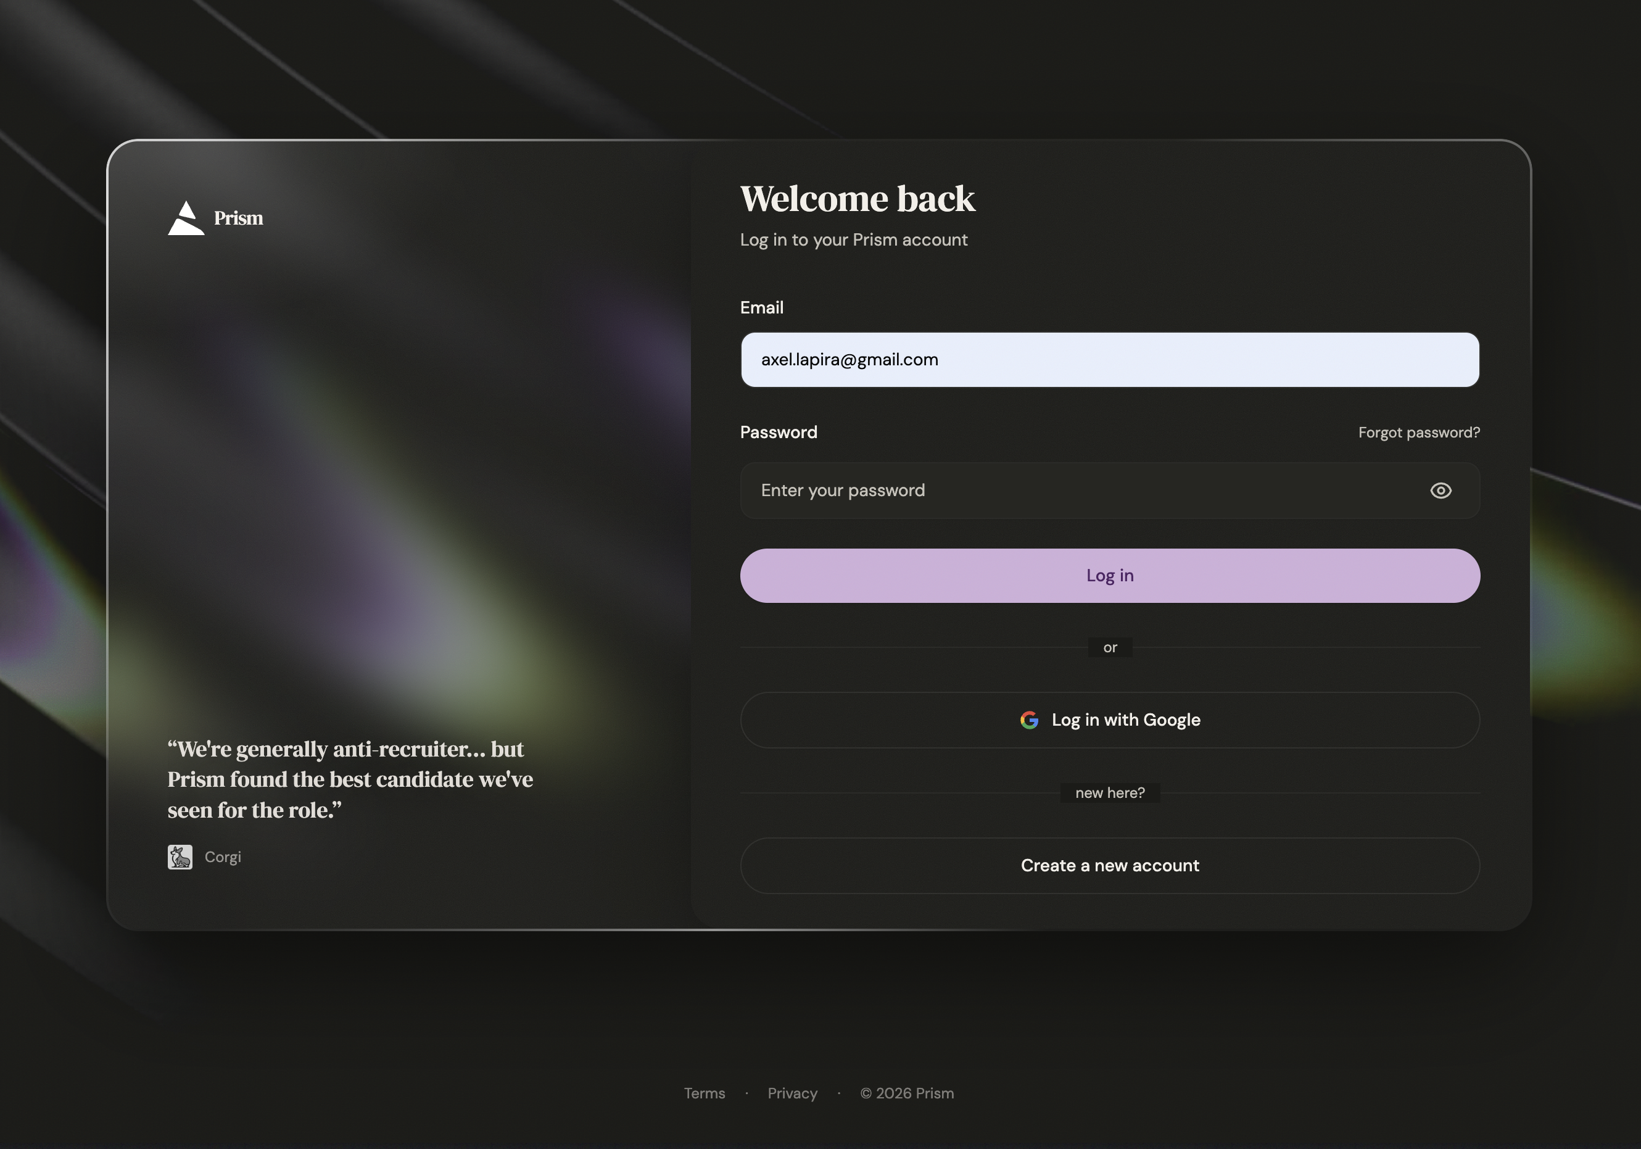The width and height of the screenshot is (1641, 1149).
Task: Click the Password field label
Action: (779, 433)
